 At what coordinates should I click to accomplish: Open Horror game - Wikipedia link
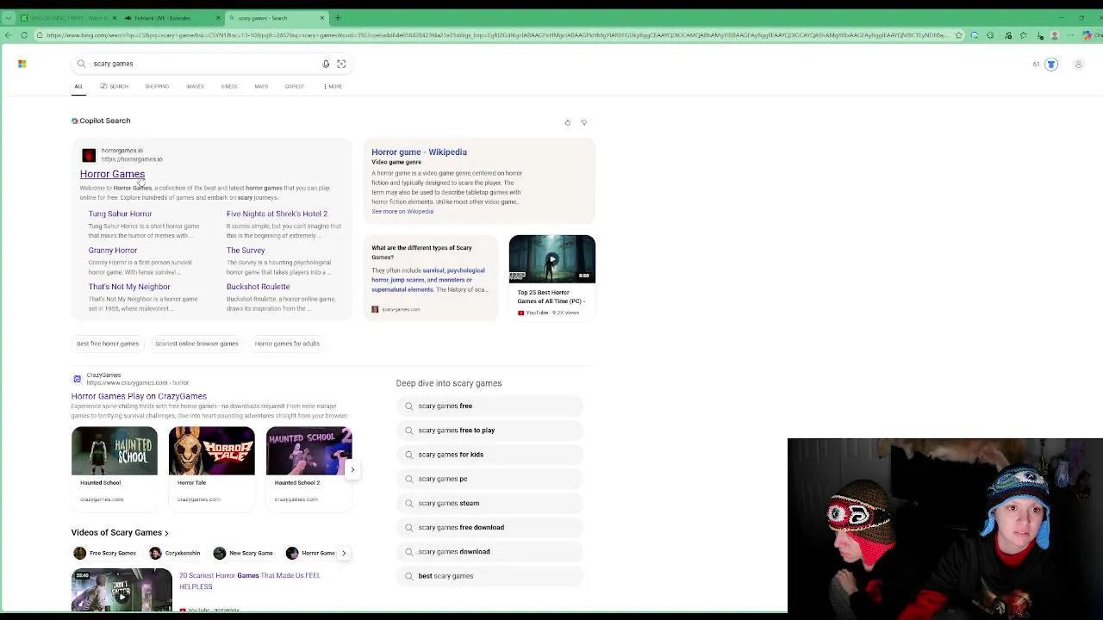419,152
